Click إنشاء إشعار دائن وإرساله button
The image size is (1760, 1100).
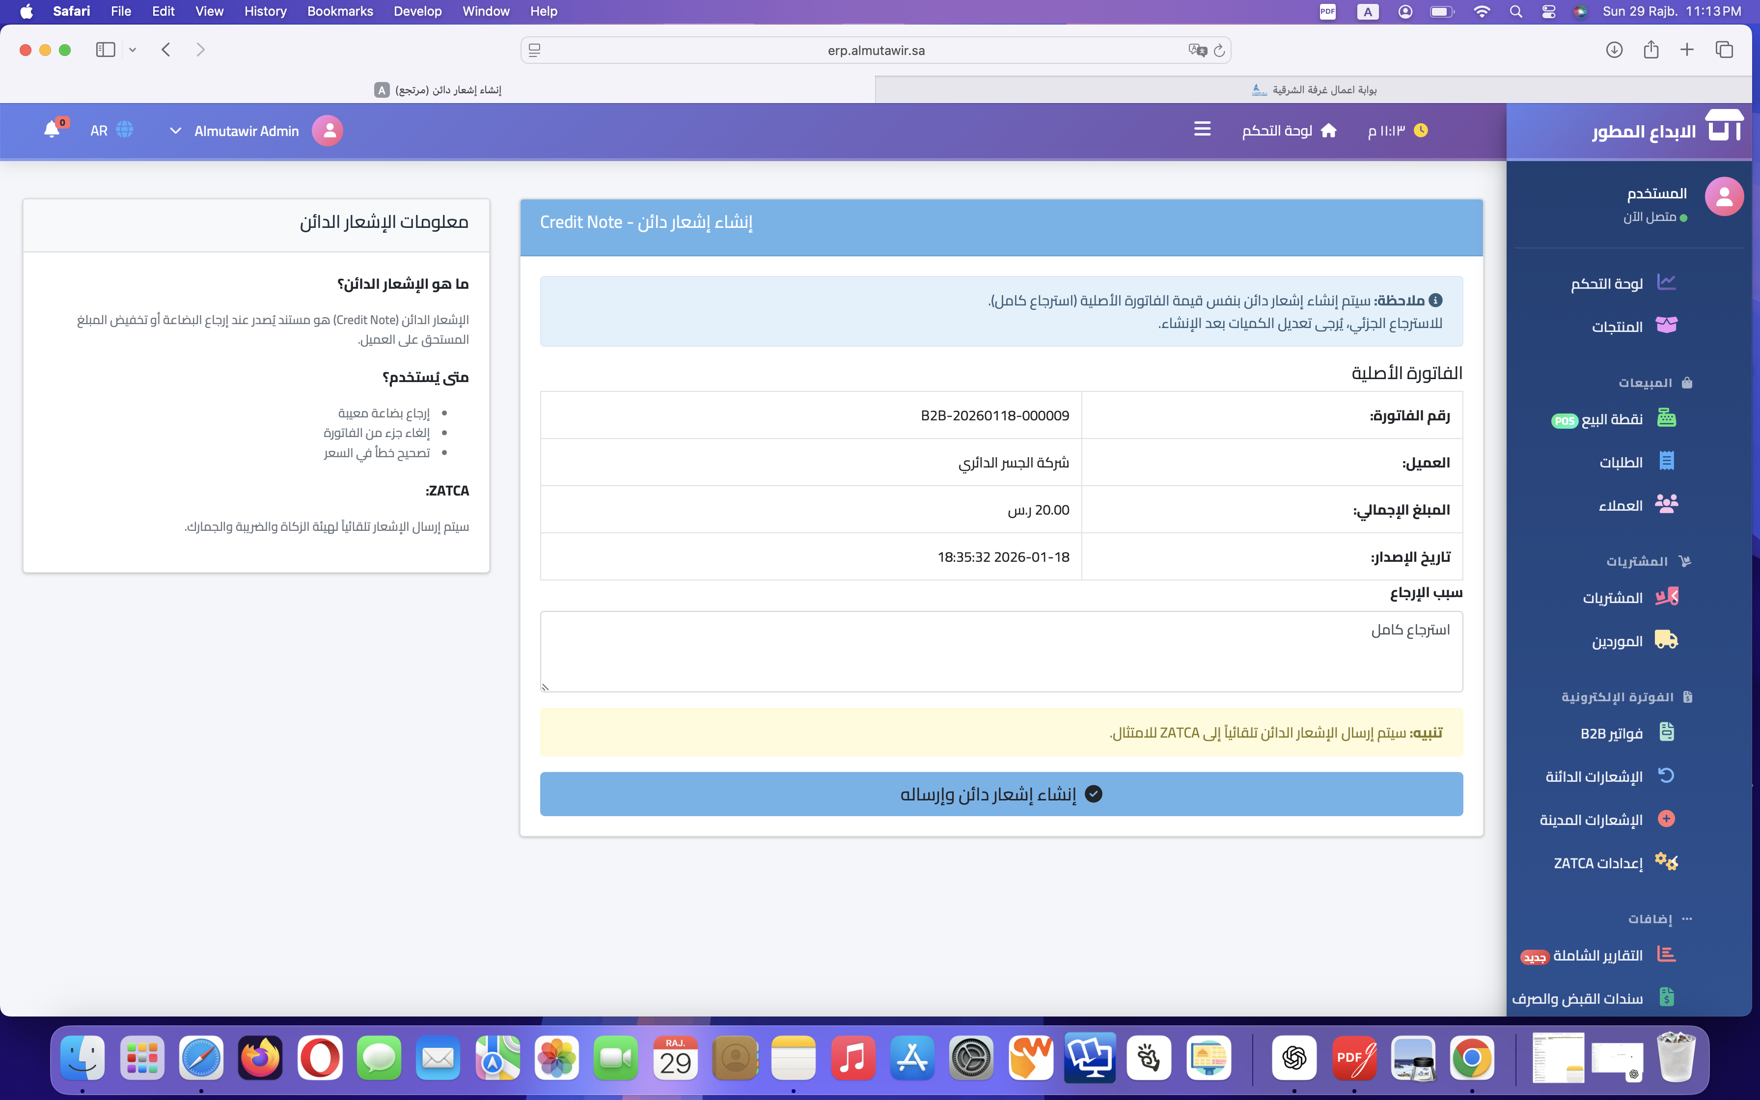click(1000, 794)
